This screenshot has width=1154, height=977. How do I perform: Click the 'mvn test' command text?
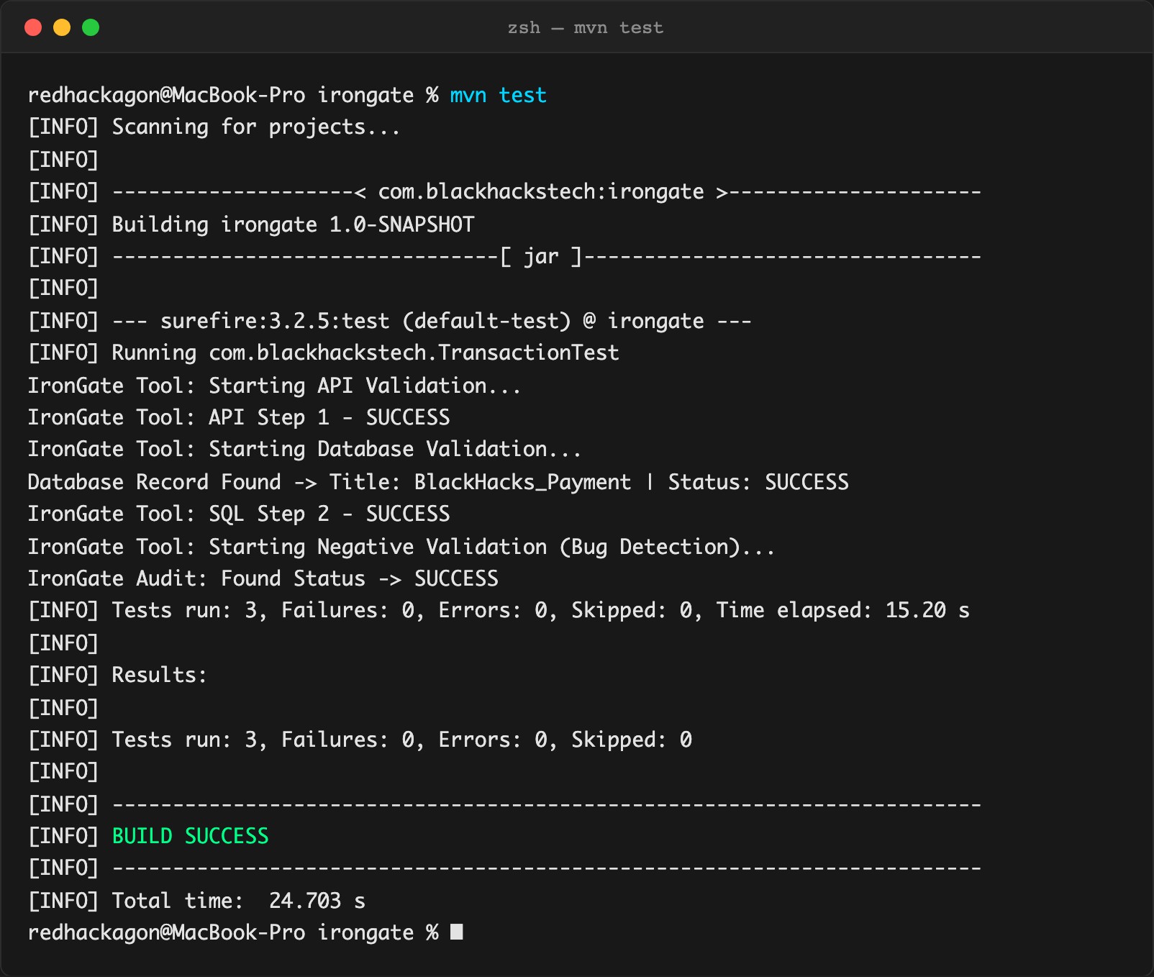[498, 95]
